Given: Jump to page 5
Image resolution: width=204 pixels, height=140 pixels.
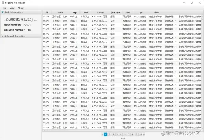Looking at the screenshot, I should (121, 135).
